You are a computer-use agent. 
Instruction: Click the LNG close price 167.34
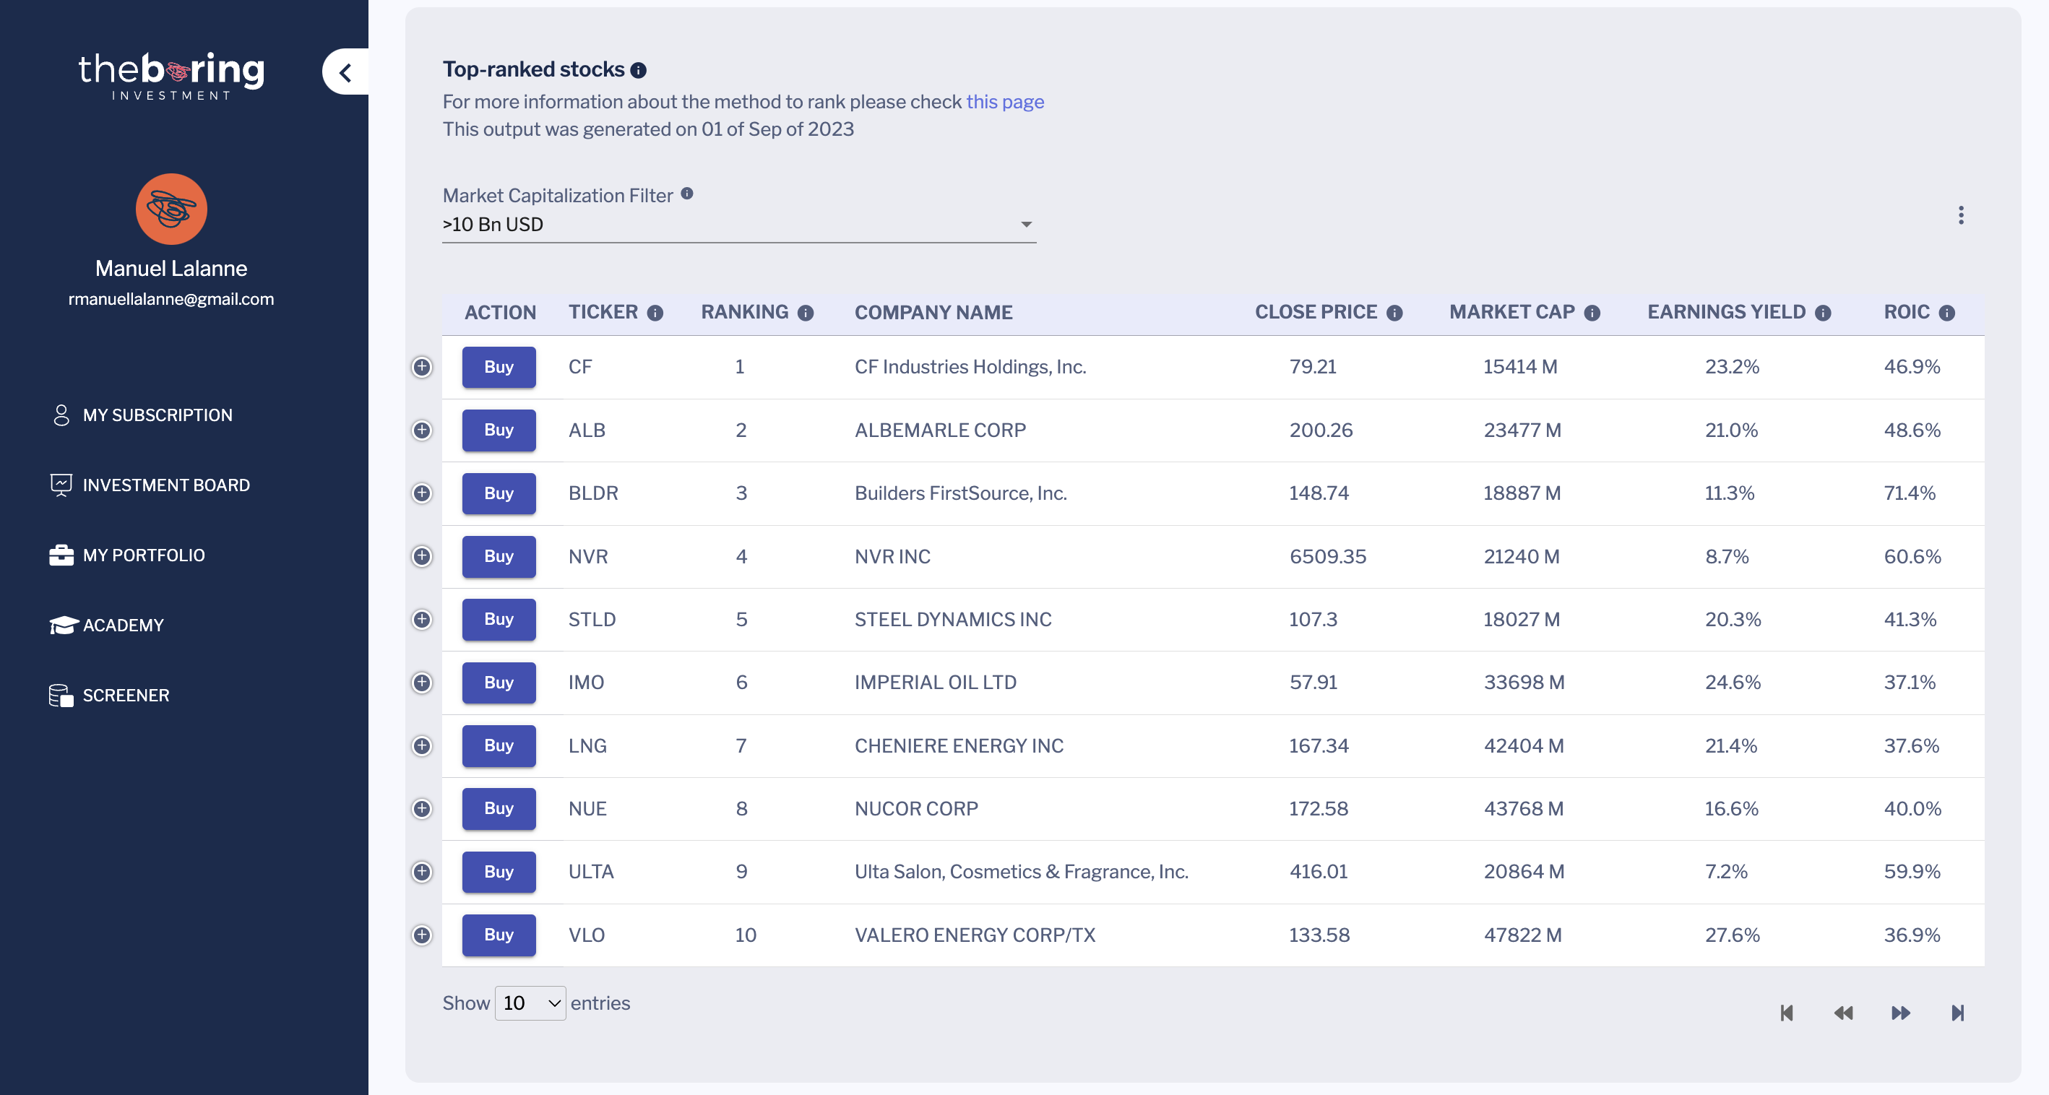[1319, 746]
